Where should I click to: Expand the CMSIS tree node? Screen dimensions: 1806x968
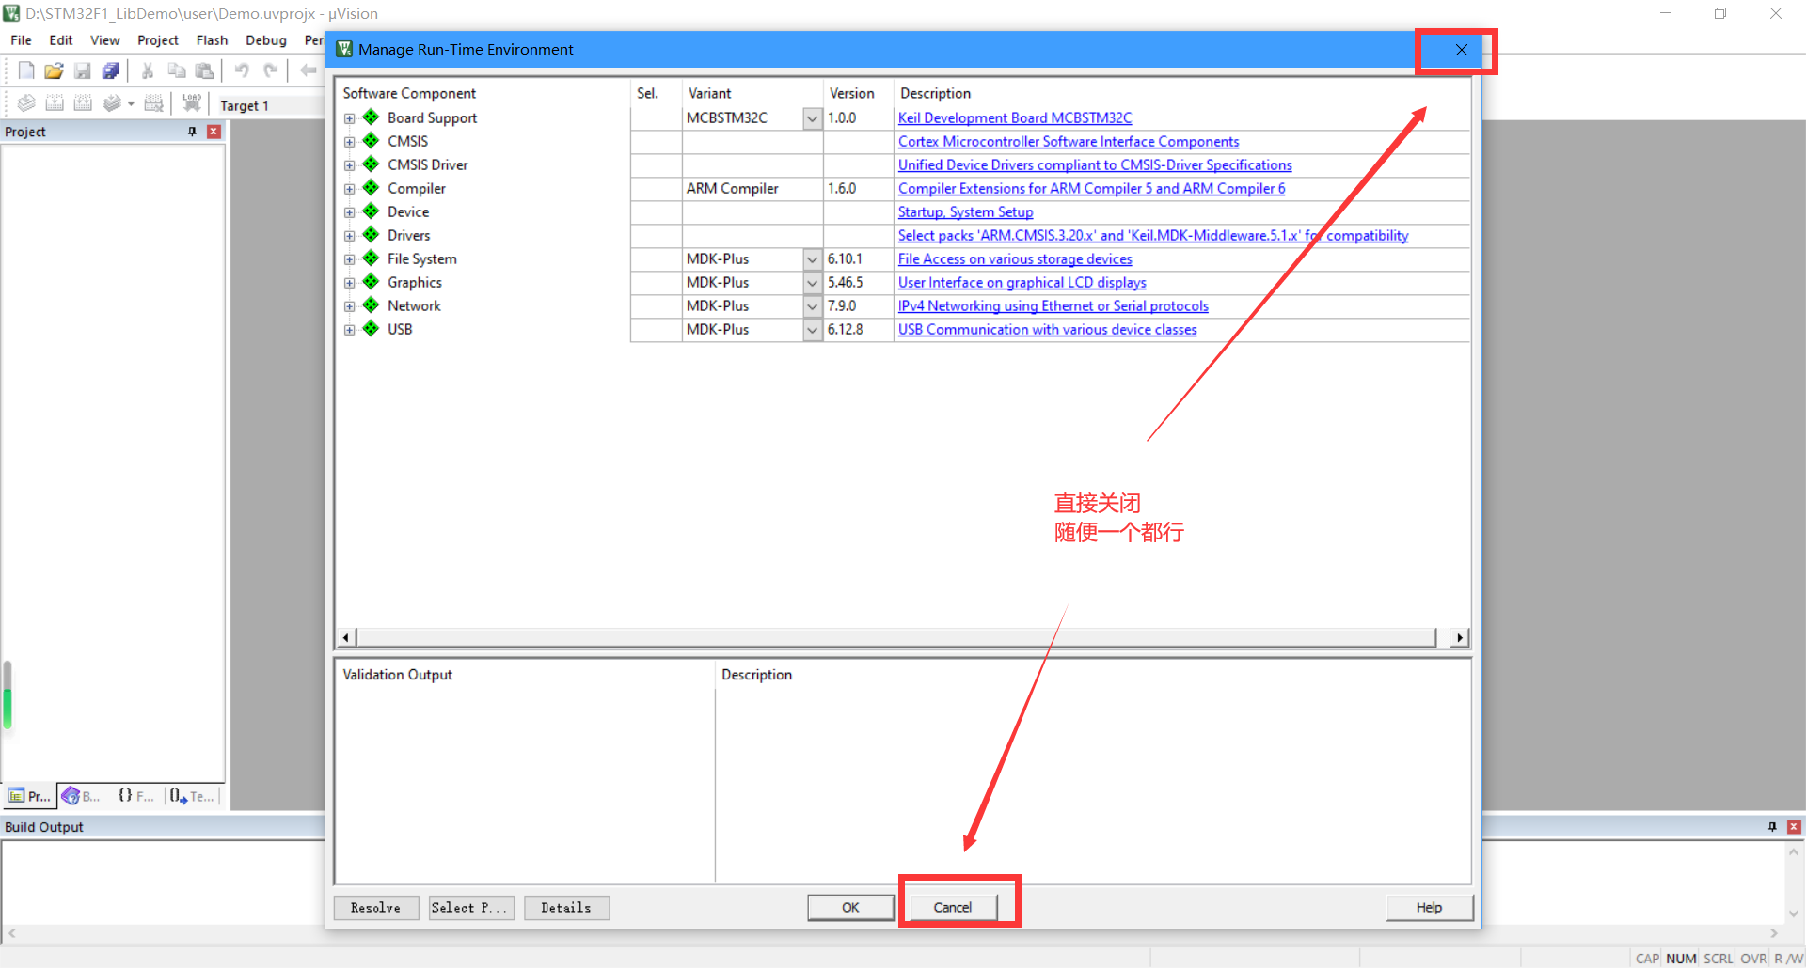pyautogui.click(x=350, y=142)
